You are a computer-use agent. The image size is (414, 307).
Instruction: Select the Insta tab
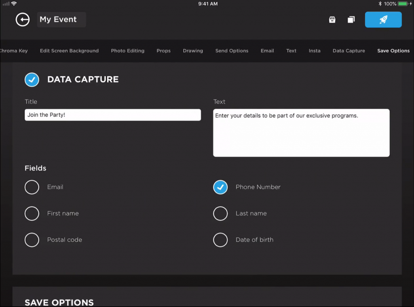coord(315,50)
